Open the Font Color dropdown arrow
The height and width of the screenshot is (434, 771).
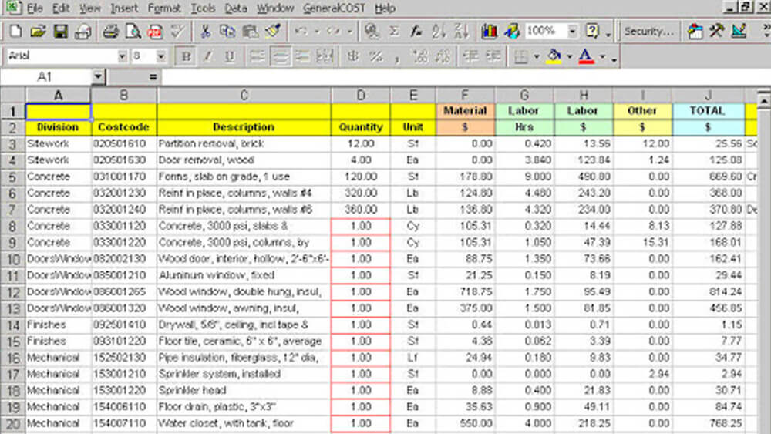click(602, 56)
